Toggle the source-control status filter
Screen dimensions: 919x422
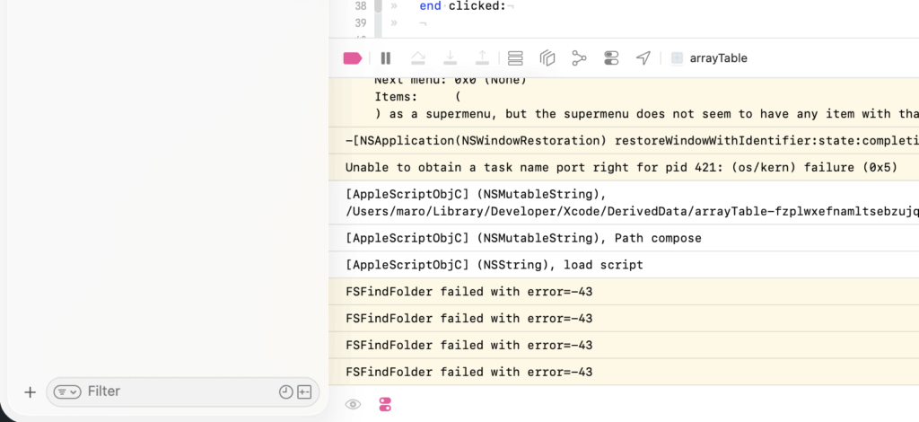[x=304, y=392]
